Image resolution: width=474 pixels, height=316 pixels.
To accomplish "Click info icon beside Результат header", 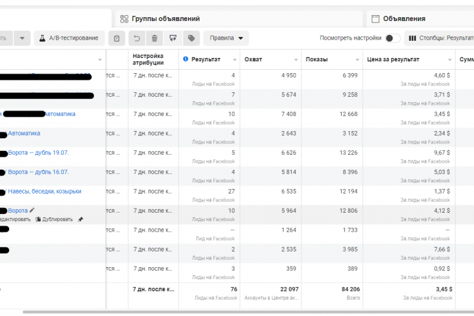I will (186, 60).
